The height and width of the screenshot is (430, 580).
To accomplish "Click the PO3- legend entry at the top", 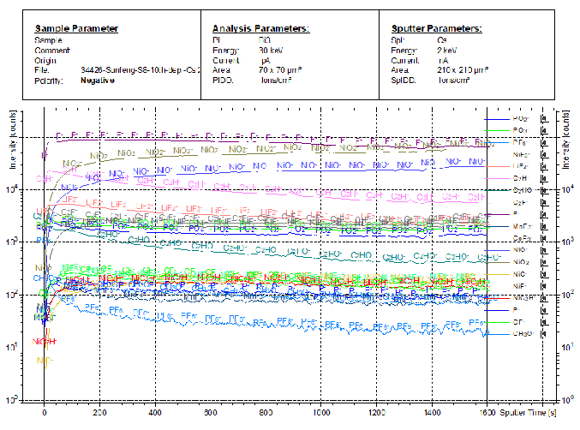I will (x=521, y=117).
